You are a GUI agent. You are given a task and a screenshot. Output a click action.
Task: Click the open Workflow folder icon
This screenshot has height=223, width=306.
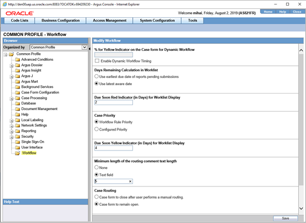[18, 153]
